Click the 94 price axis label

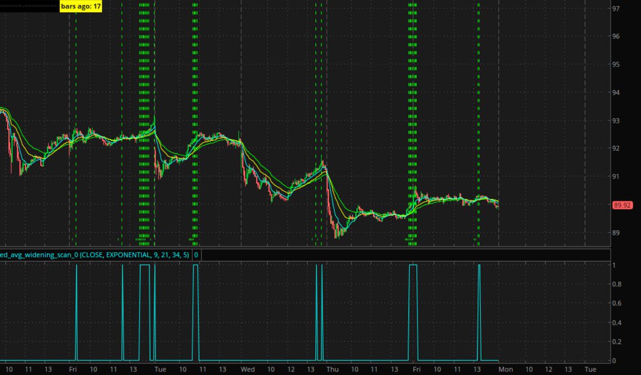(x=616, y=92)
